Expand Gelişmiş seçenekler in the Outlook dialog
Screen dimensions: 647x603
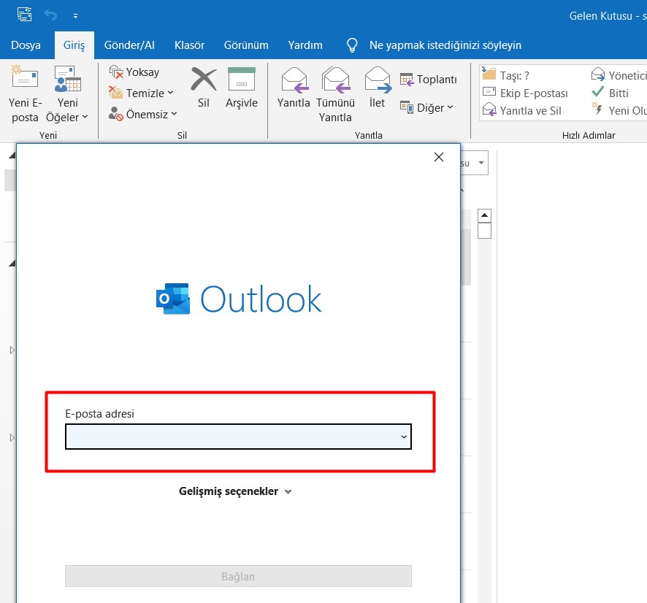(x=235, y=491)
